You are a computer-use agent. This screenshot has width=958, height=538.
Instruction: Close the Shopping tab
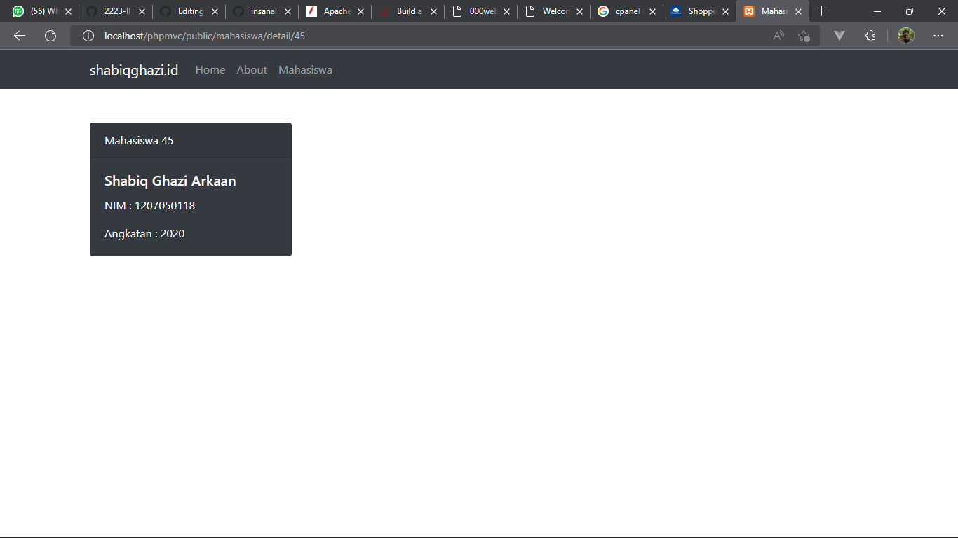coord(725,11)
